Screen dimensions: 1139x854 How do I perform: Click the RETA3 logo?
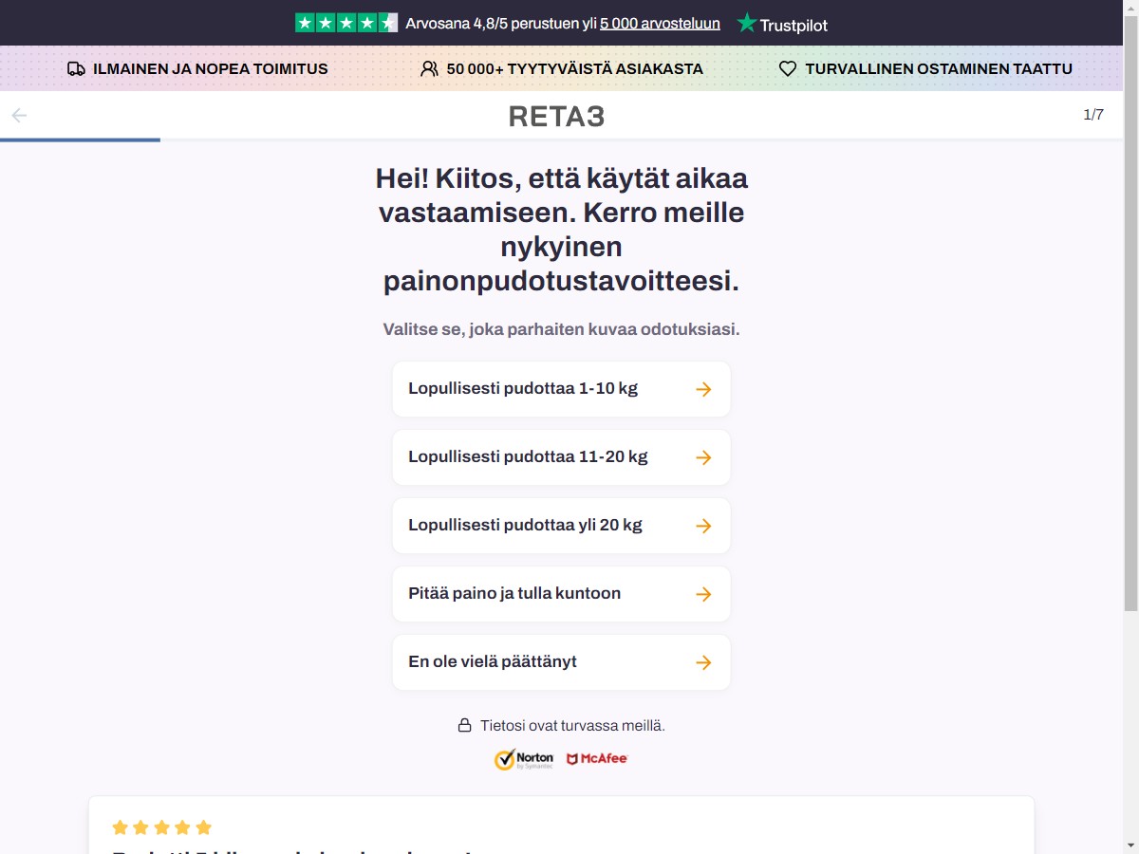(557, 117)
